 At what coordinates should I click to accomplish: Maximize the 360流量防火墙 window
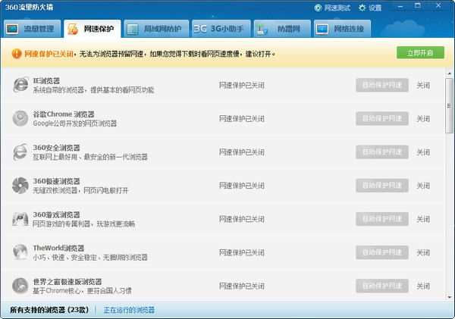pyautogui.click(x=418, y=5)
